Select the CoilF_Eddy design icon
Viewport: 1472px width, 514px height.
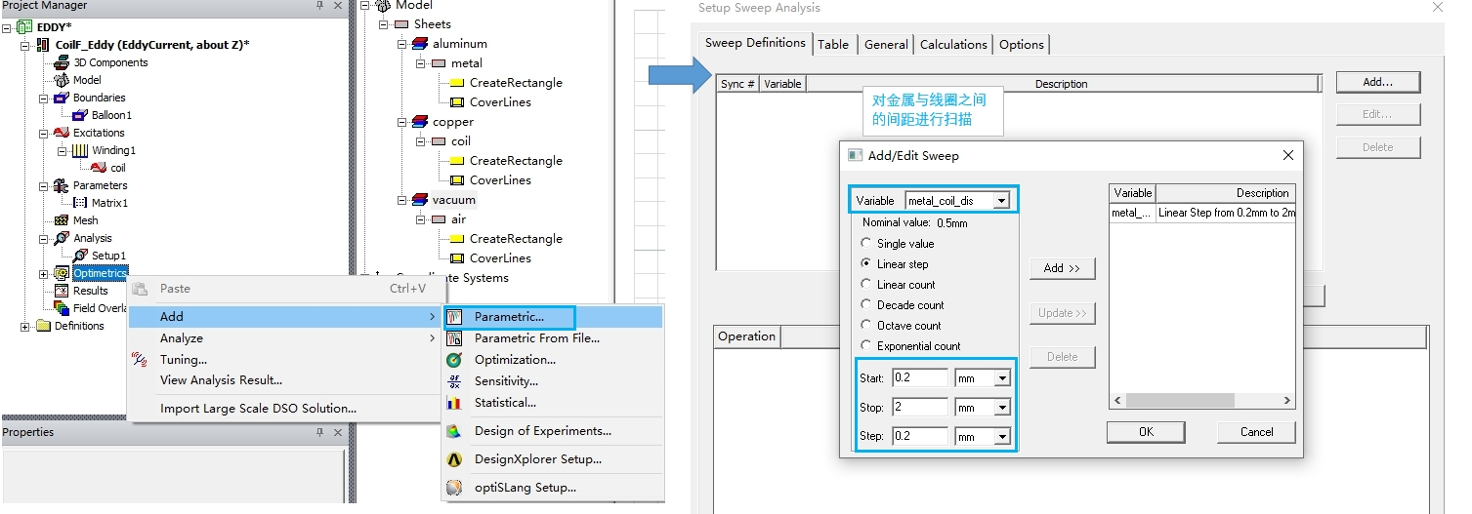click(43, 45)
